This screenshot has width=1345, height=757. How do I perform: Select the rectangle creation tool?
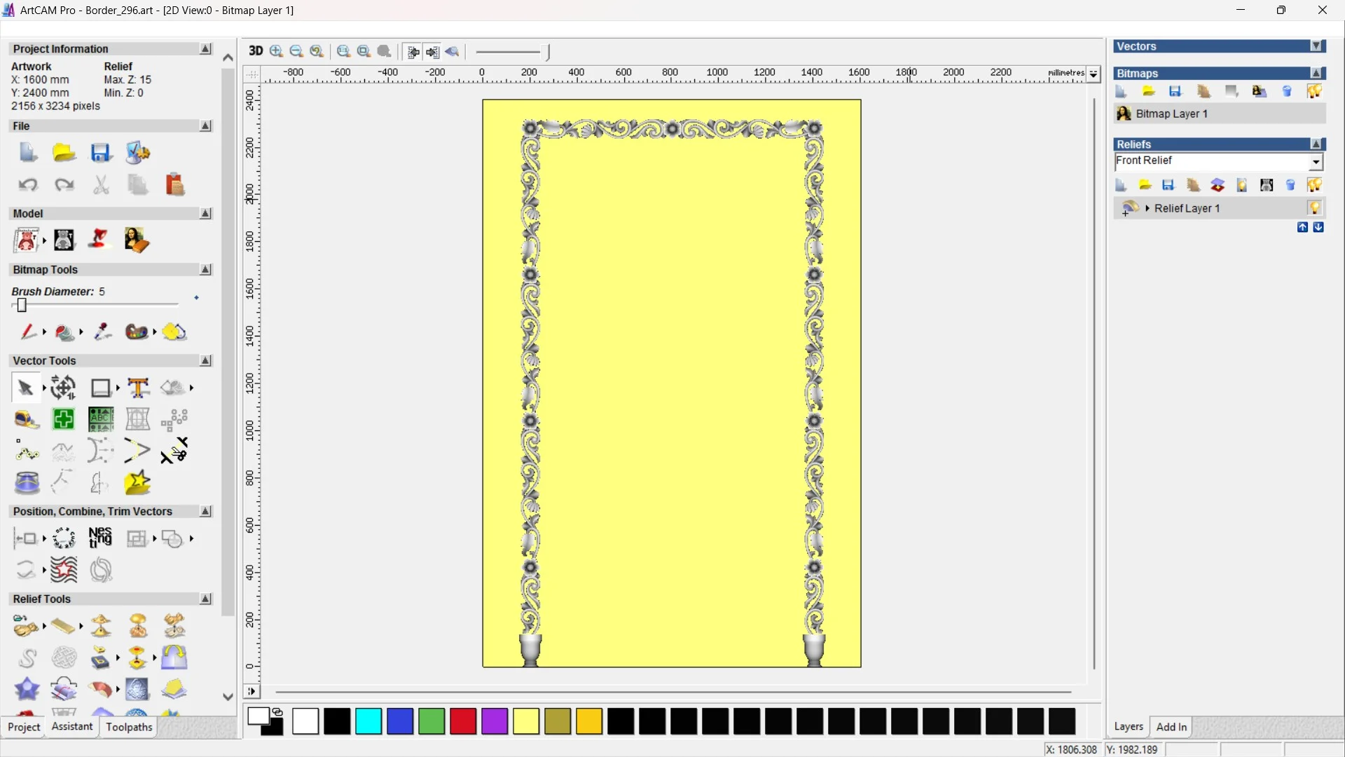point(100,388)
